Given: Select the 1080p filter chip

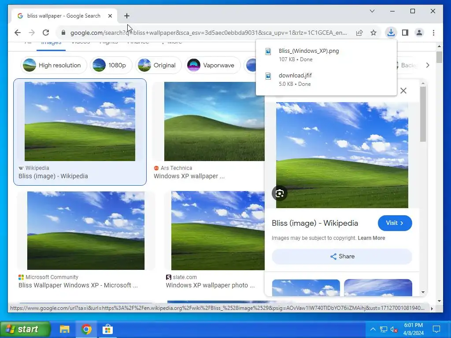Looking at the screenshot, I should (x=111, y=65).
